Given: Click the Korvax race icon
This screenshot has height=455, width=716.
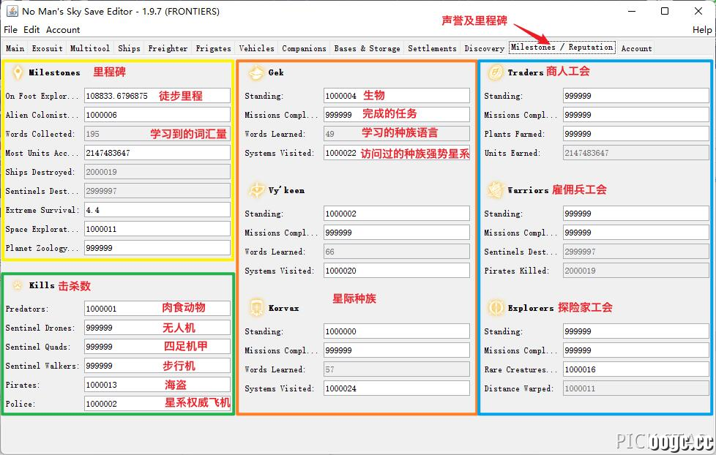Looking at the screenshot, I should [256, 308].
